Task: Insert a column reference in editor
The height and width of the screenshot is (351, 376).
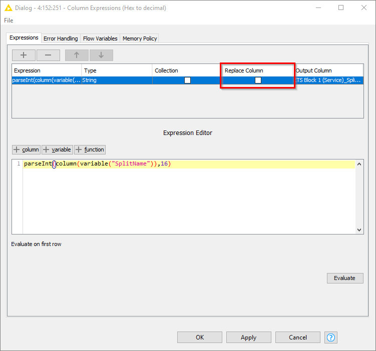Action: click(x=26, y=149)
